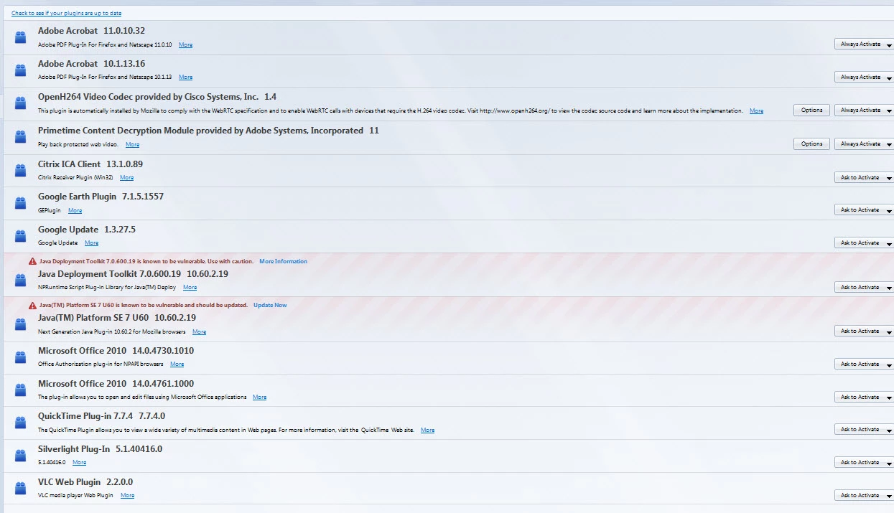Screen dimensions: 894x513
Task: Click More link beside Citrix Receiver Plugin (Win32)
Action: point(126,177)
